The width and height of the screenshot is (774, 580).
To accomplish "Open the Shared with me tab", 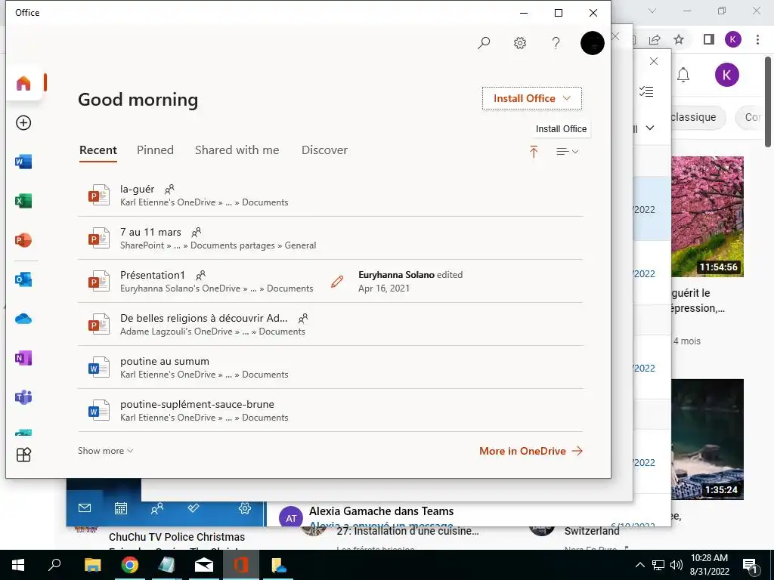I will click(237, 150).
